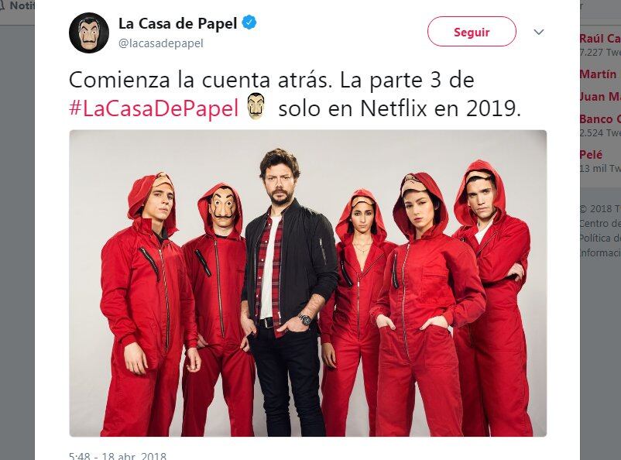Screen dimensions: 621x460
Task: Click the La Casa de Papel display name
Action: click(177, 23)
